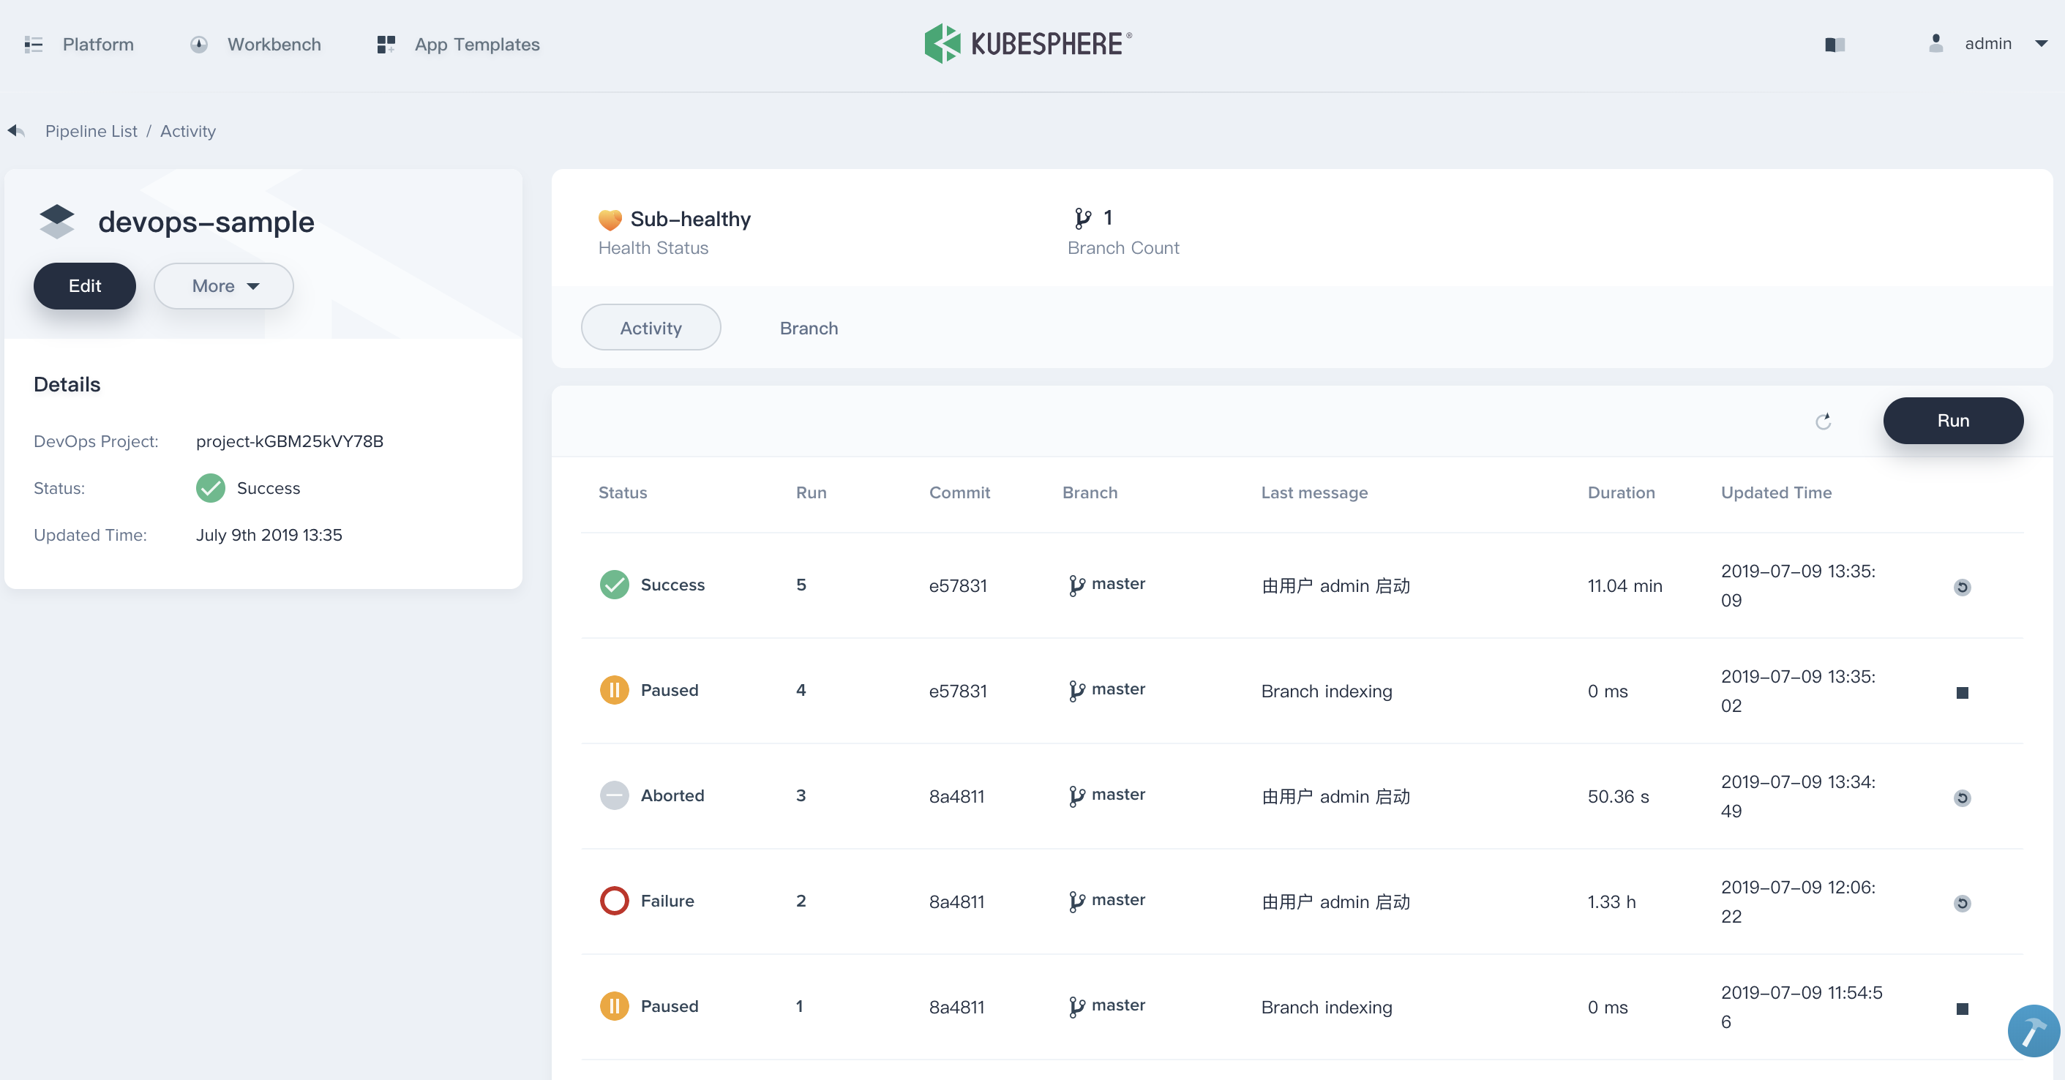Open the admin user menu

[1988, 44]
